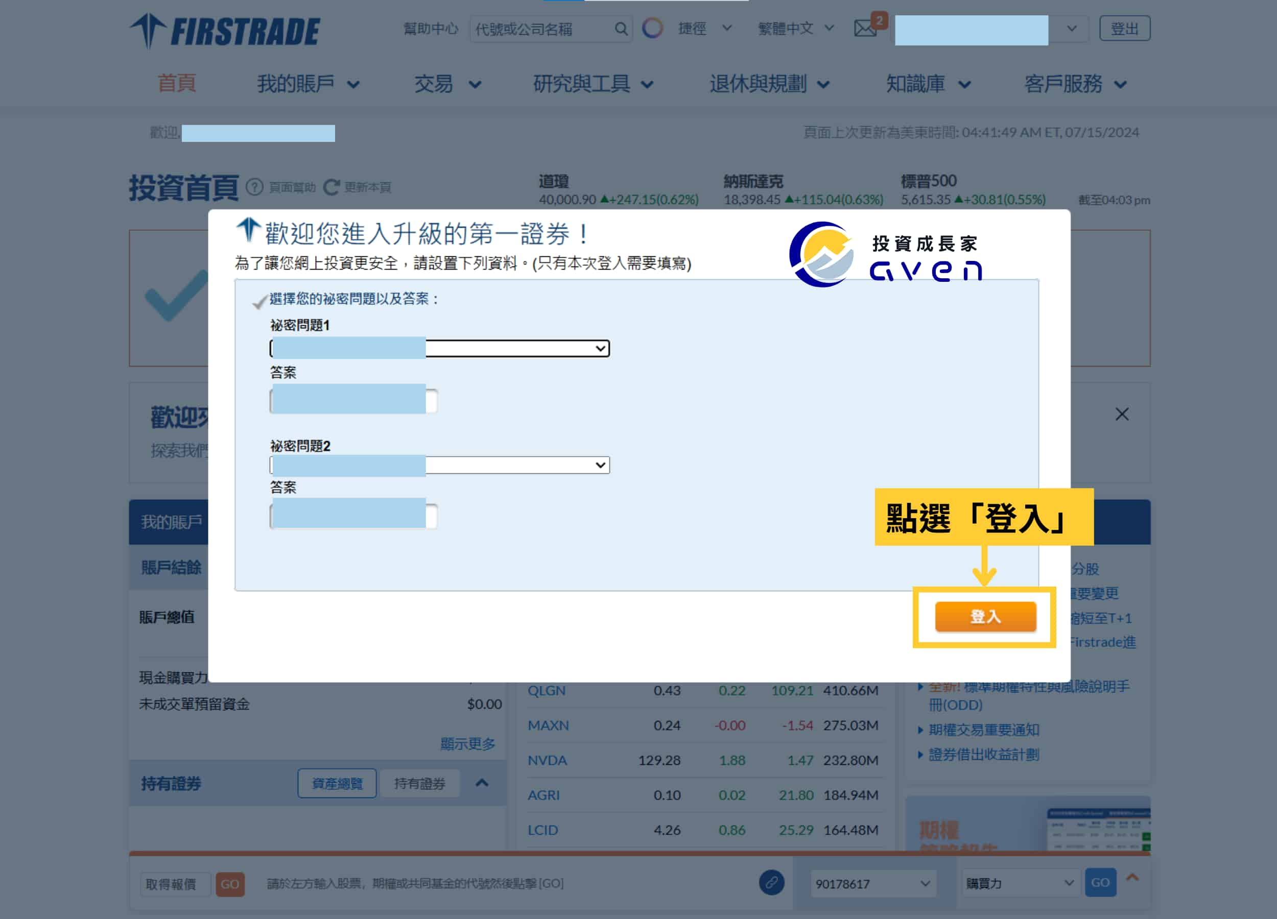Open the 知識庫 menu

pyautogui.click(x=928, y=84)
